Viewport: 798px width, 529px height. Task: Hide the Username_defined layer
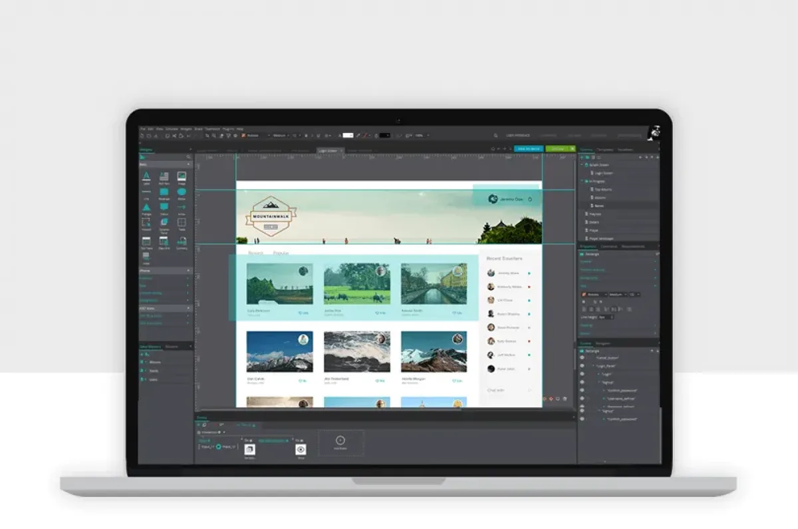[x=582, y=399]
